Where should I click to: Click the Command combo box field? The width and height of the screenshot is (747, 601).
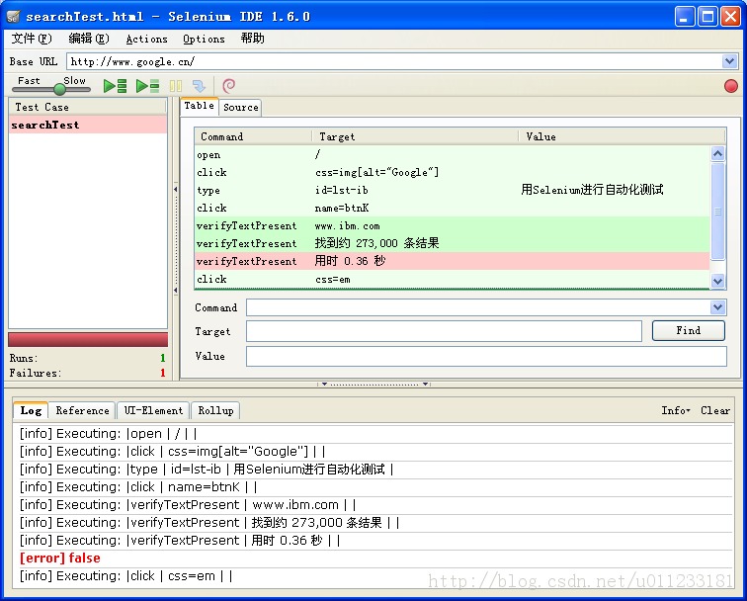(x=479, y=307)
